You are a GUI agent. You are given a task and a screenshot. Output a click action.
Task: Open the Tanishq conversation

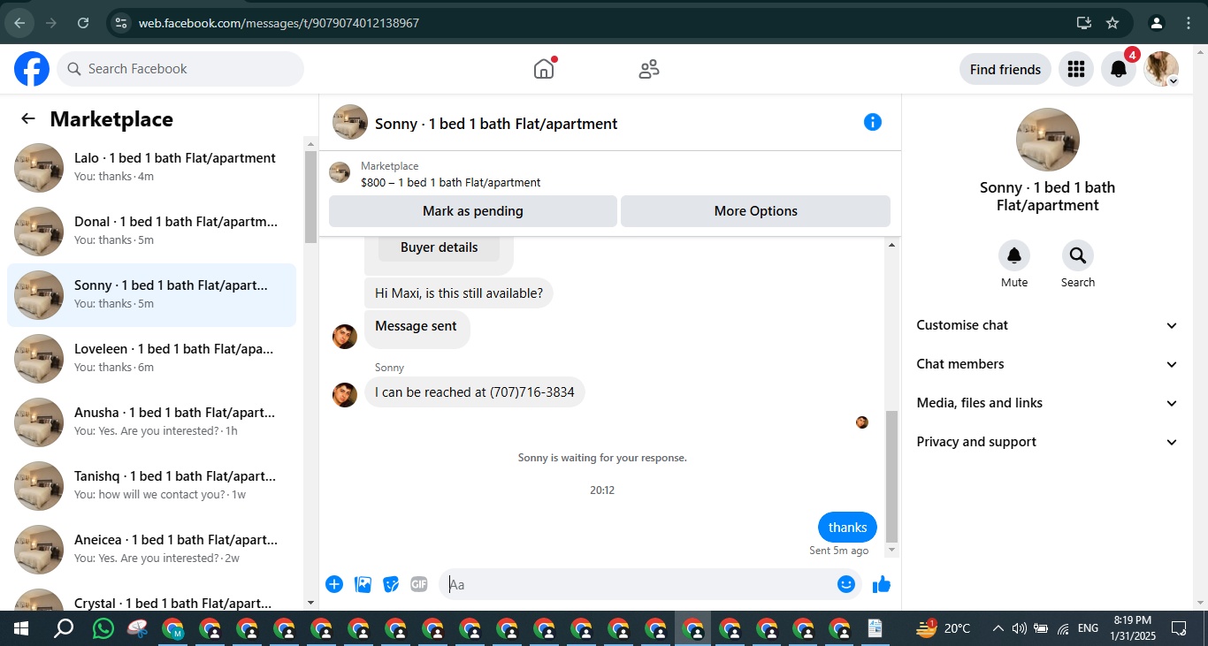pos(151,485)
